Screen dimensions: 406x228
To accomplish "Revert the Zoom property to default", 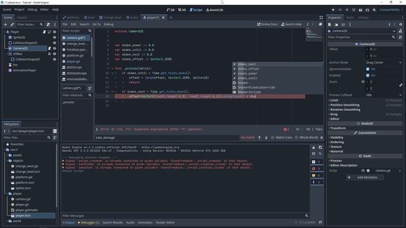I will point(363,82).
